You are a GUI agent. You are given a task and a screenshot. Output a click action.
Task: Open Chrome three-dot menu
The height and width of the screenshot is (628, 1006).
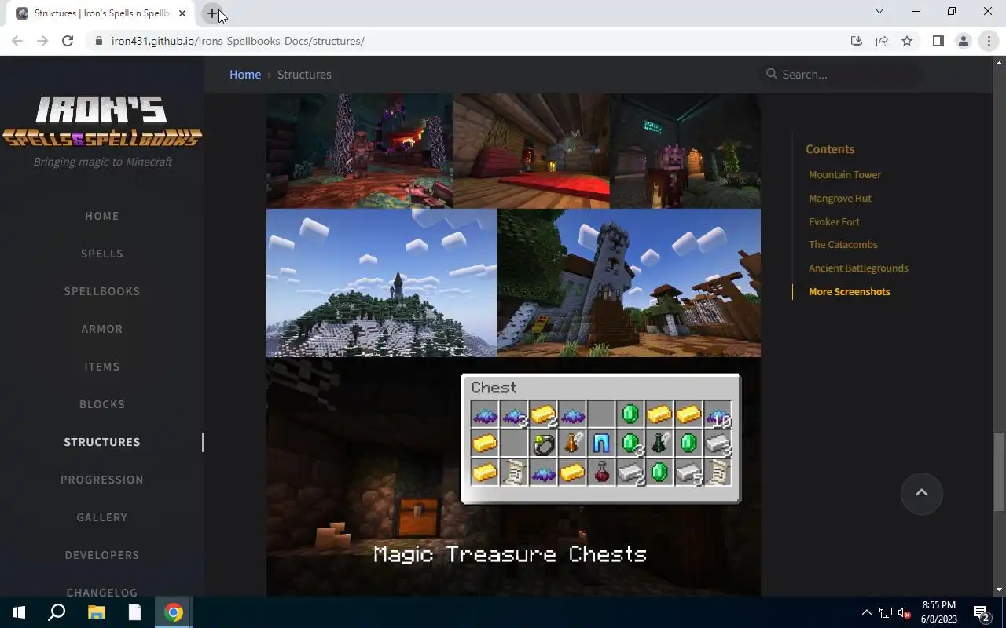(x=989, y=41)
